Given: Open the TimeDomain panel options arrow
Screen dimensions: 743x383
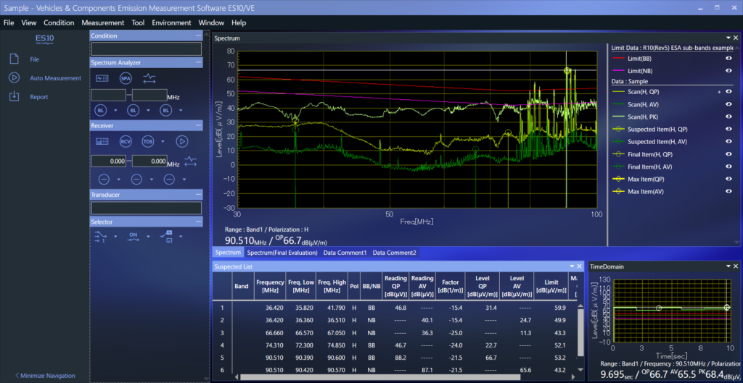Looking at the screenshot, I should (x=728, y=266).
